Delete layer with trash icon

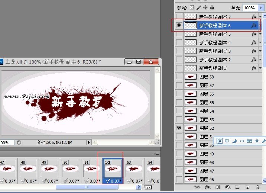(x=257, y=187)
